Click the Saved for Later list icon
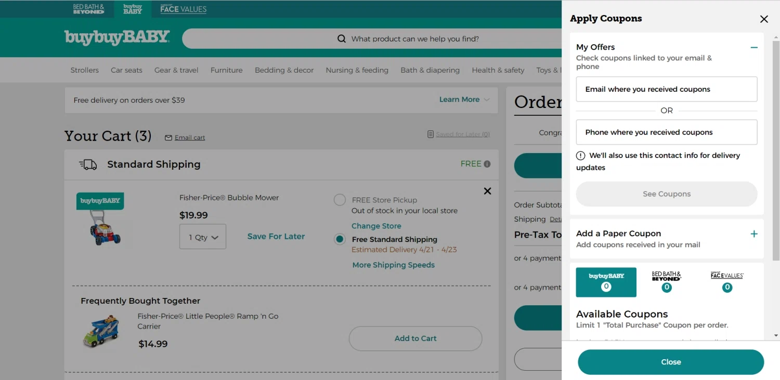 click(x=431, y=134)
